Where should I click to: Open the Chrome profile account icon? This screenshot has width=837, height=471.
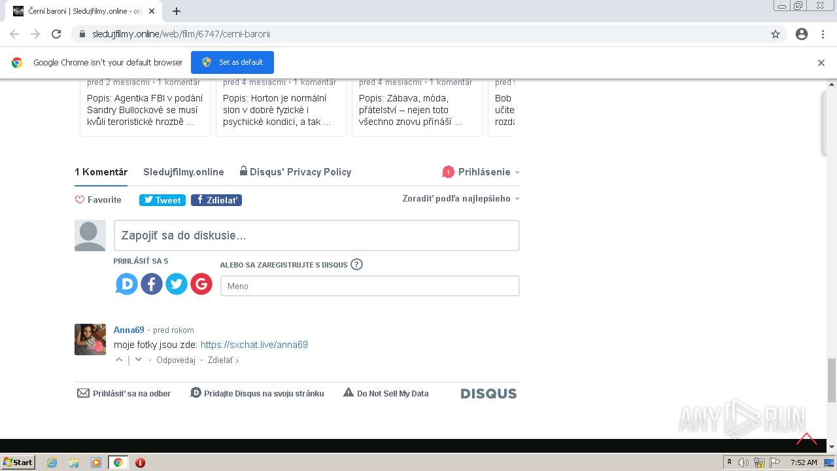[x=802, y=34]
